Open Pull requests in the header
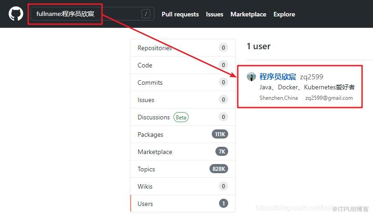373x216 pixels. [x=180, y=14]
